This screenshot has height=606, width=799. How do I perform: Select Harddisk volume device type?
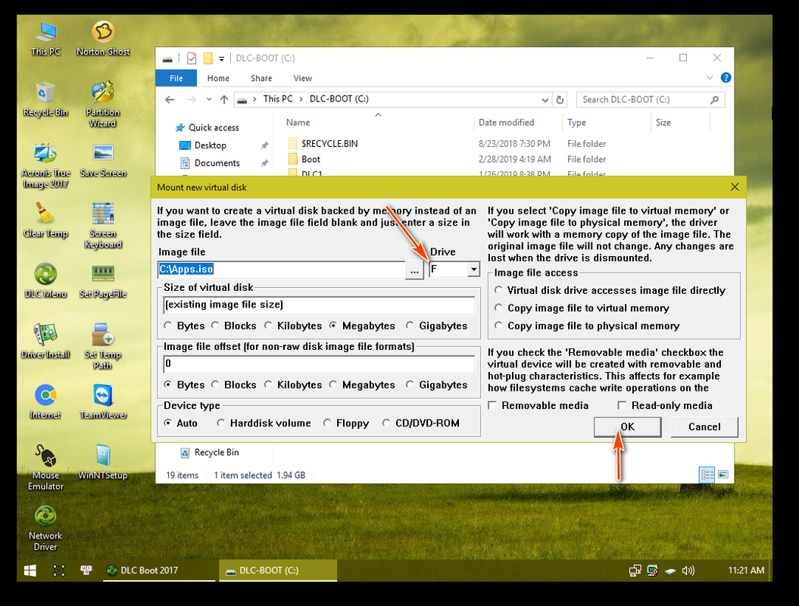click(264, 423)
